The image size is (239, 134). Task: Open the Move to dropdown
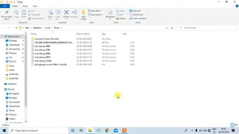[50, 15]
